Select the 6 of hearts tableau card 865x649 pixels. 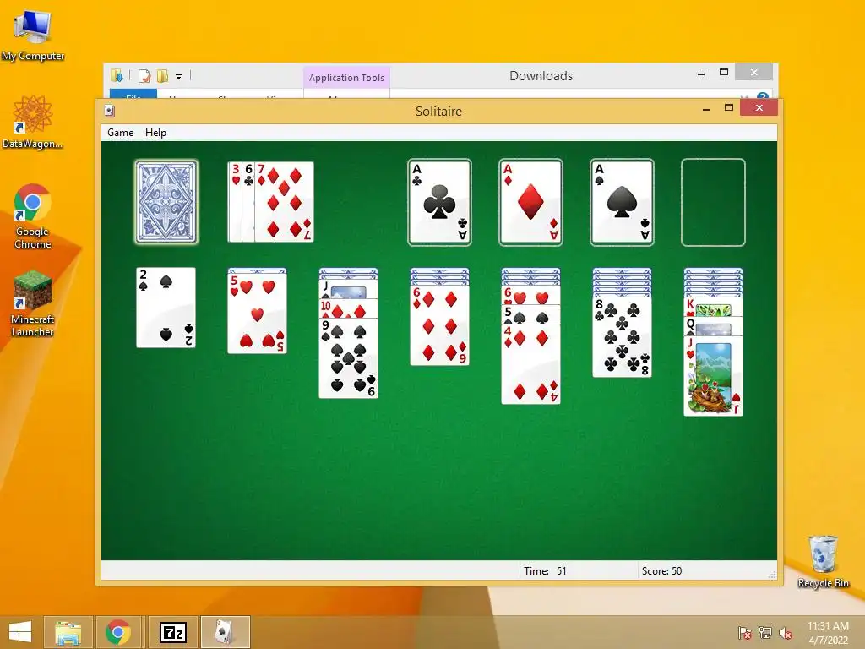click(530, 295)
